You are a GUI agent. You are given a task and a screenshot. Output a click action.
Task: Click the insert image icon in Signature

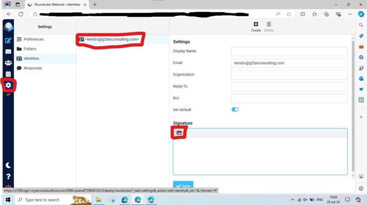pyautogui.click(x=179, y=133)
